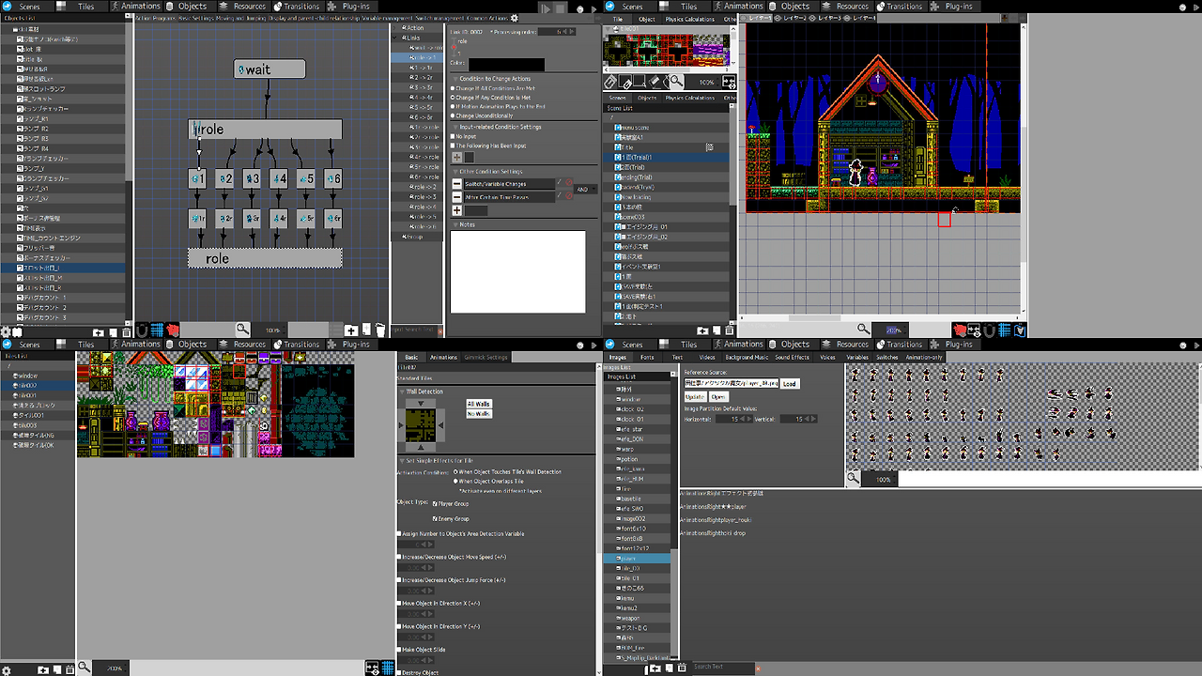Select the pen drawing tool above Scene List

tap(610, 83)
